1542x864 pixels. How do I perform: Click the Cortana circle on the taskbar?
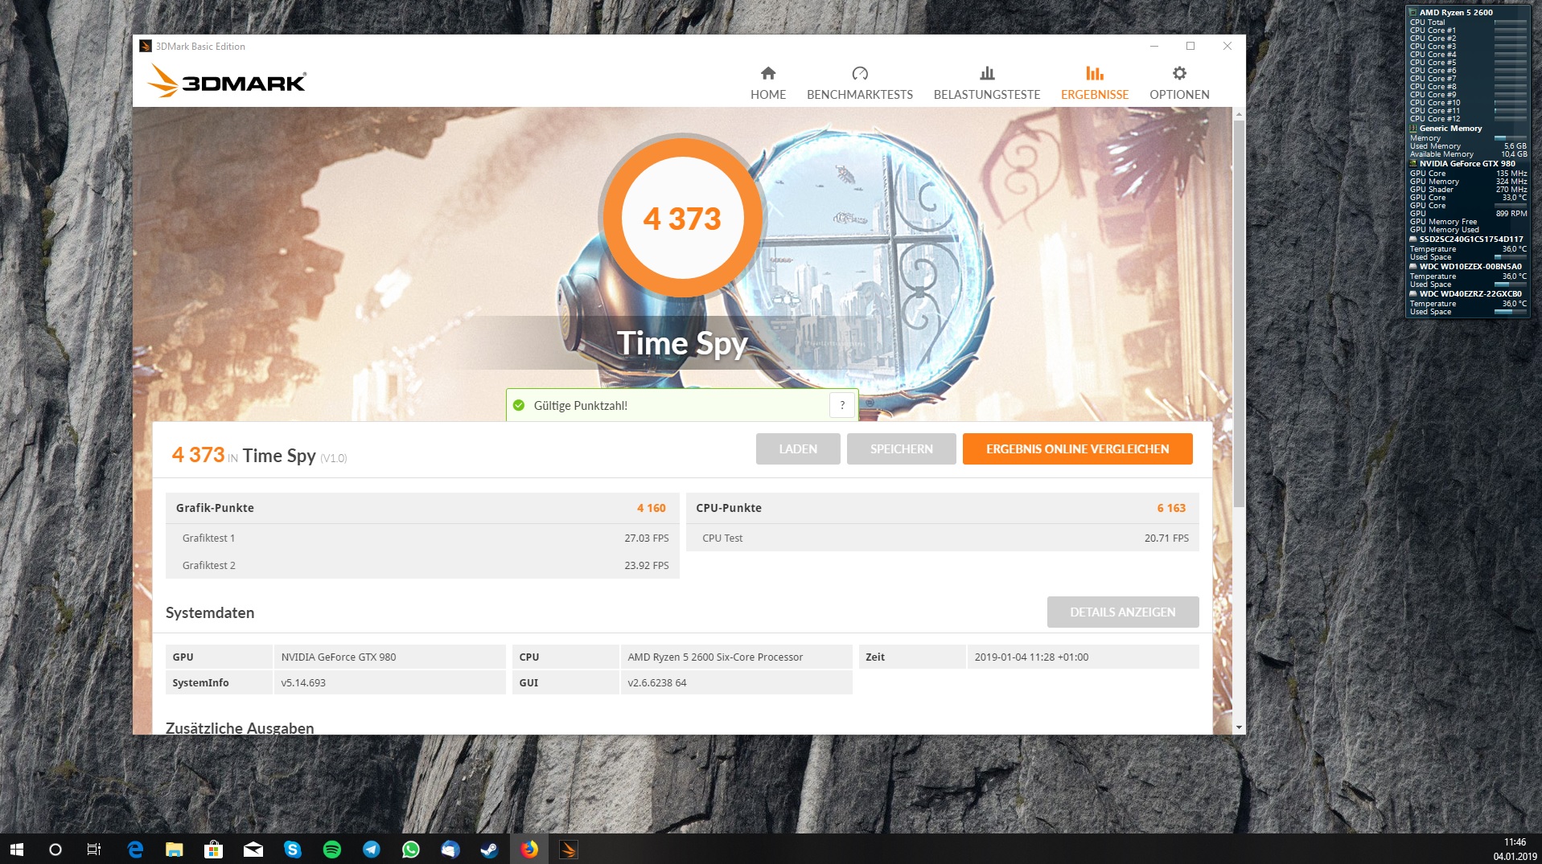coord(56,850)
